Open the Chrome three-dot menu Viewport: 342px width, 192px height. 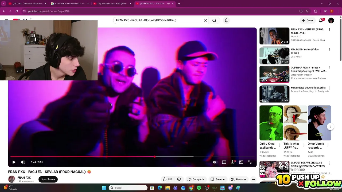pos(338,11)
